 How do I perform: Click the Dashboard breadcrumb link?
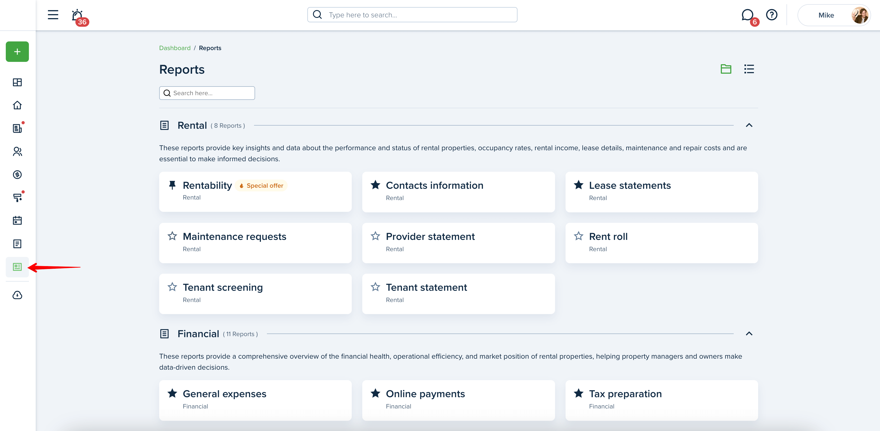pos(175,48)
